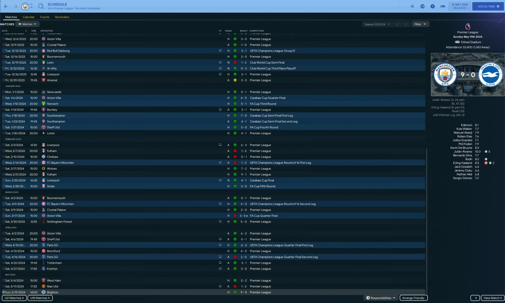Open the Filter dropdown
This screenshot has width=505, height=303.
click(x=420, y=24)
